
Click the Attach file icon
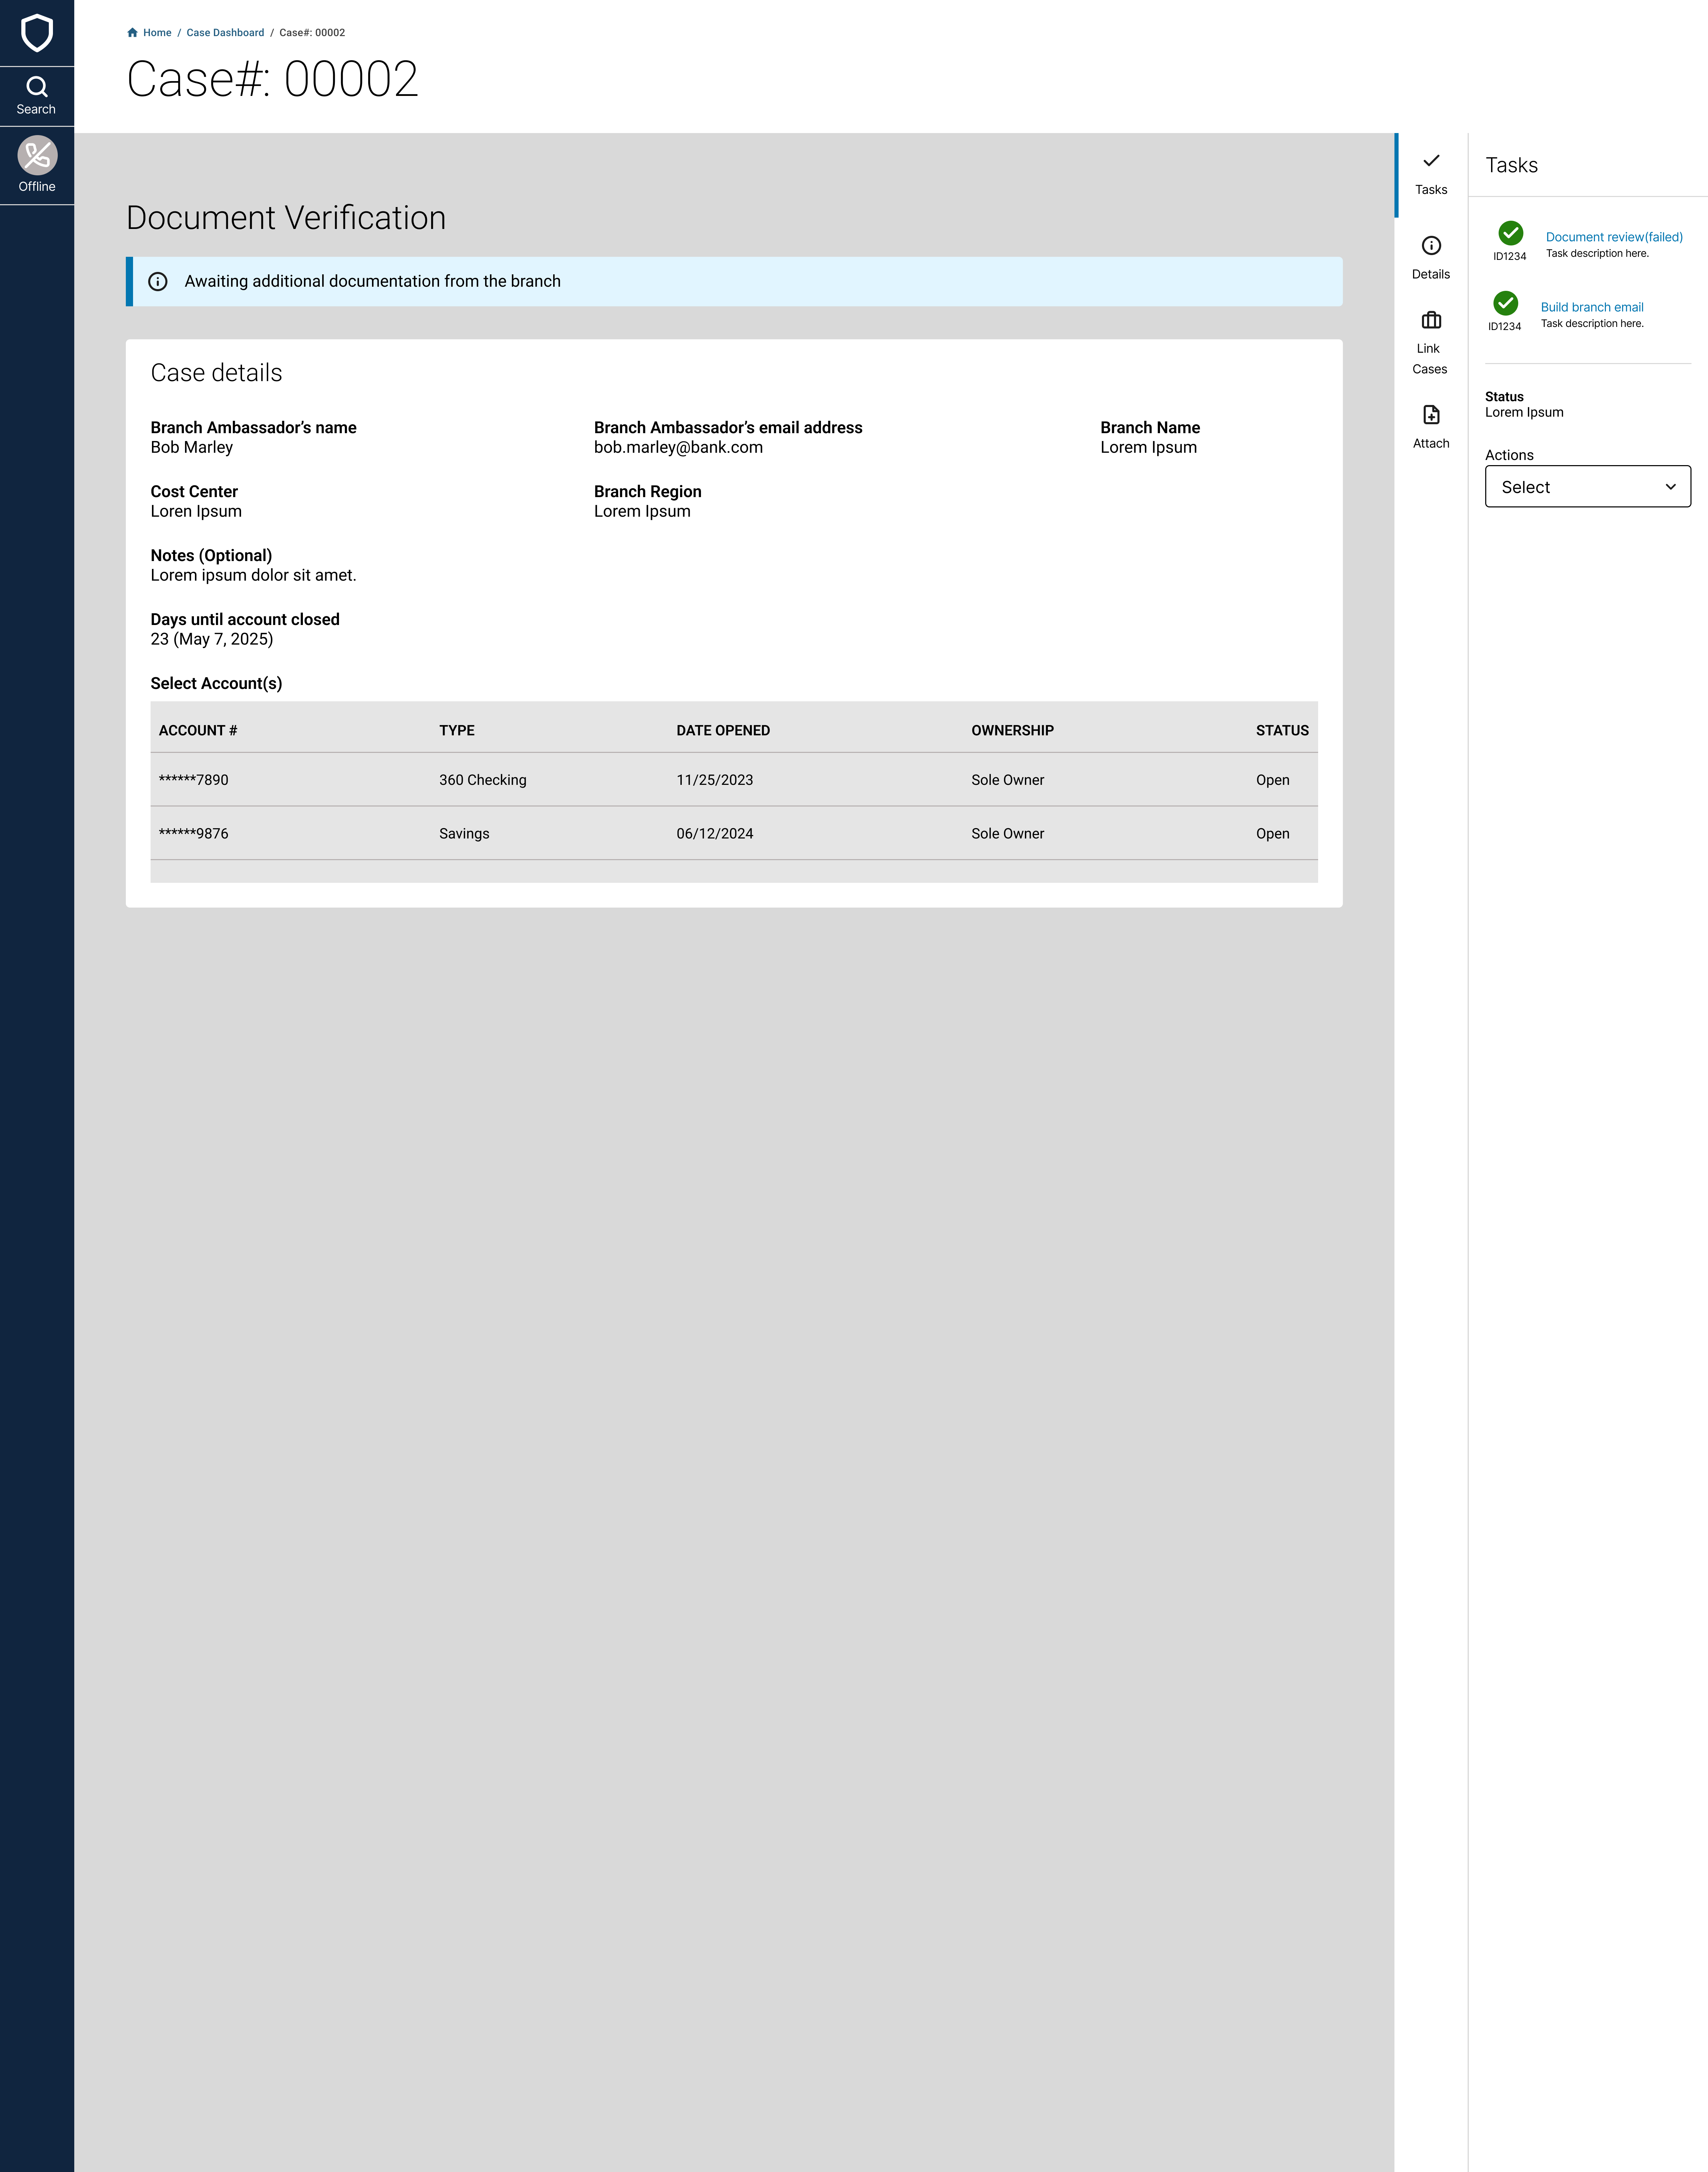1431,415
